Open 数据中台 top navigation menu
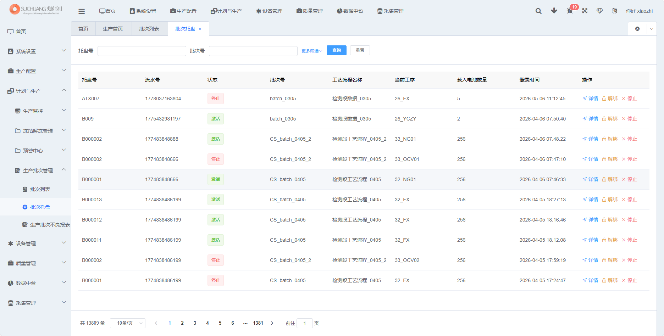664x336 pixels. click(350, 11)
